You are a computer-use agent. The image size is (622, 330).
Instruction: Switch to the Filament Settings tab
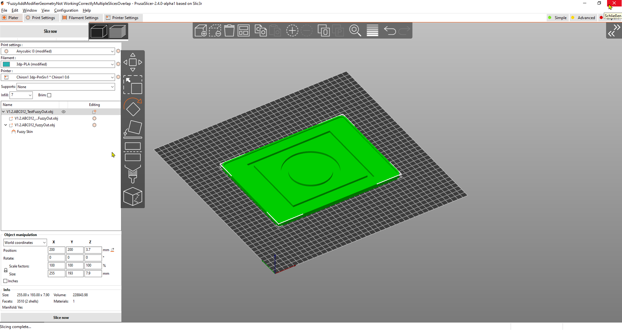81,18
